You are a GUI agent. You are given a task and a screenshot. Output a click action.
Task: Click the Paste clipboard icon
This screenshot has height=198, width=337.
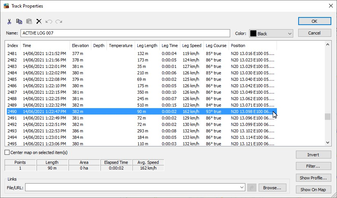(29, 22)
